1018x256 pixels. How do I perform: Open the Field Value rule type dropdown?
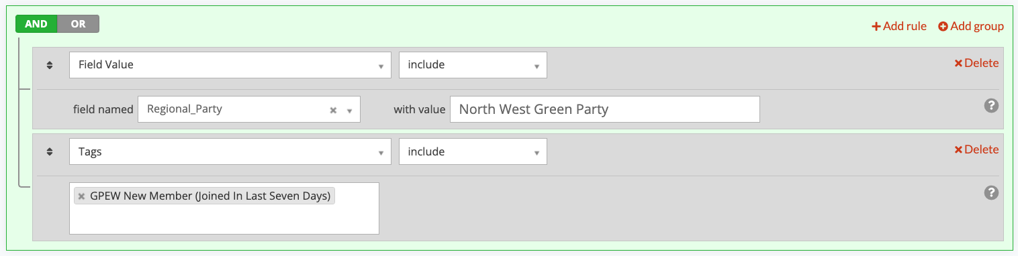(230, 65)
